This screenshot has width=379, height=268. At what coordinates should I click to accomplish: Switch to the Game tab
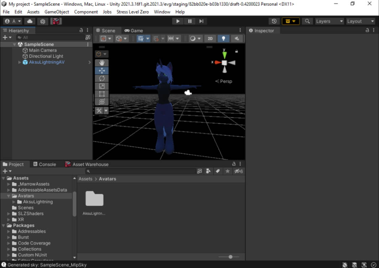pyautogui.click(x=134, y=31)
